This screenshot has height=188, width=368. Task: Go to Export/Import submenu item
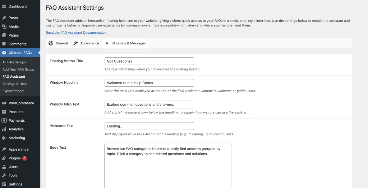coord(13,91)
